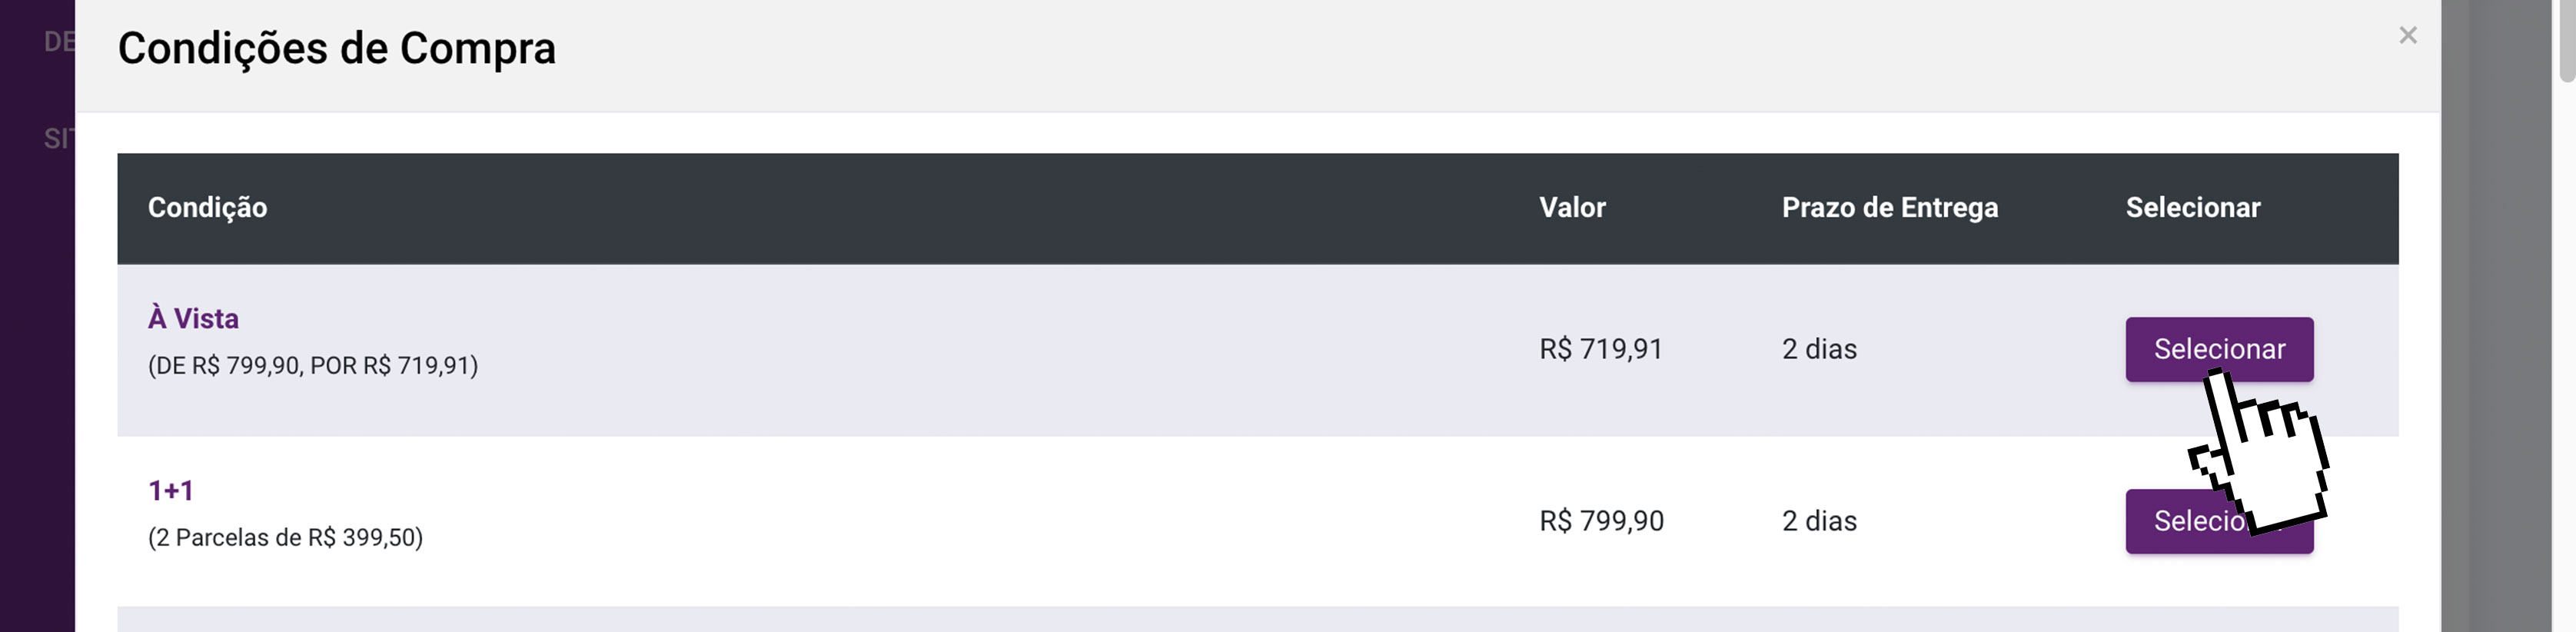Click the partially hidden SI menu item
Image resolution: width=2576 pixels, height=632 pixels.
(x=57, y=139)
